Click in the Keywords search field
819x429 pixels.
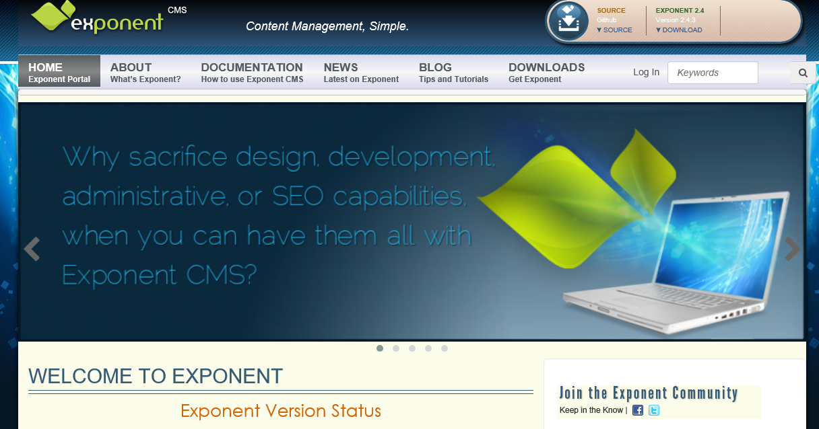tap(713, 73)
